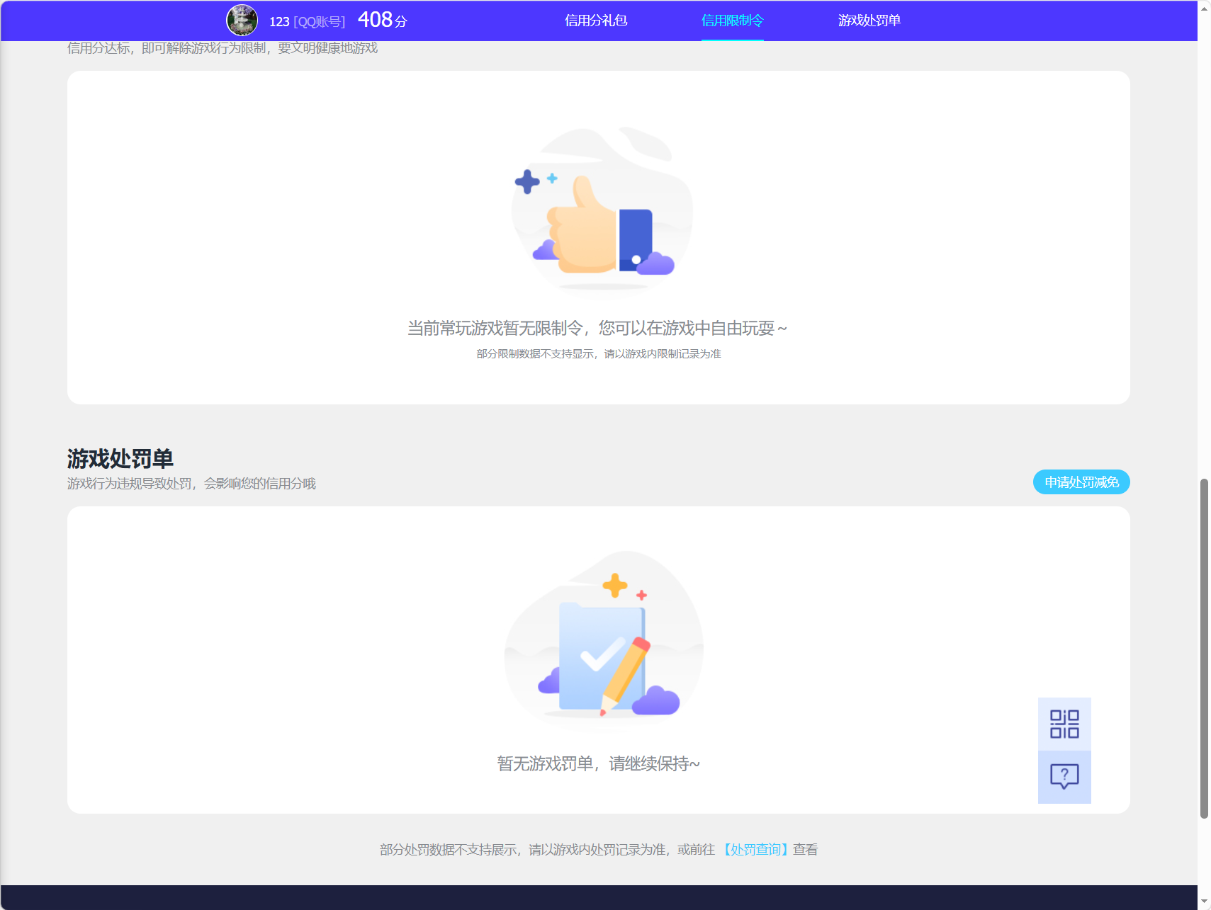The image size is (1211, 910).
Task: Select the 信用限制令 tab
Action: [733, 21]
